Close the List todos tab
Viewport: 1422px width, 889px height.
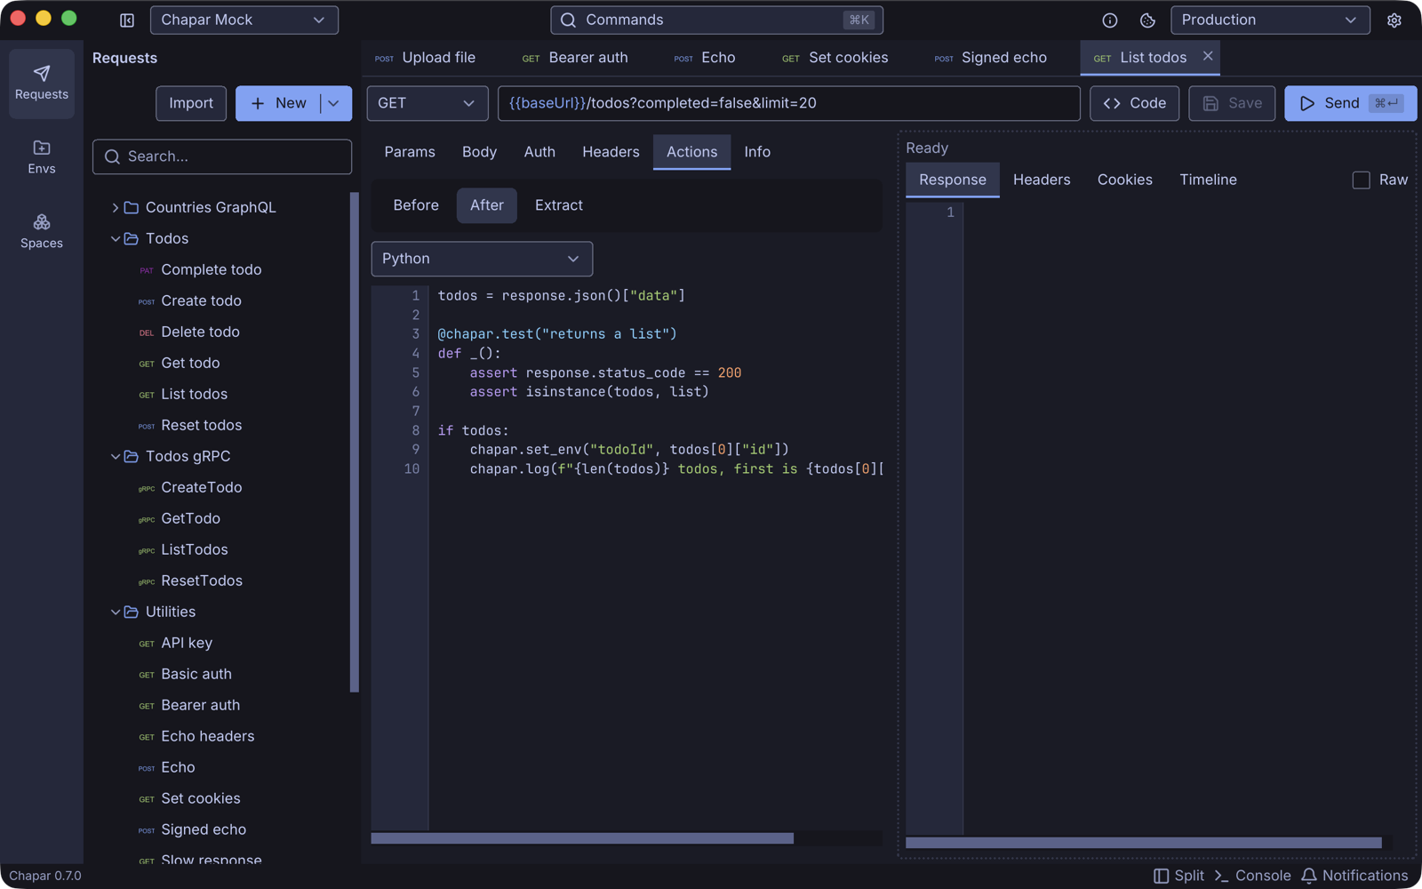click(1208, 56)
